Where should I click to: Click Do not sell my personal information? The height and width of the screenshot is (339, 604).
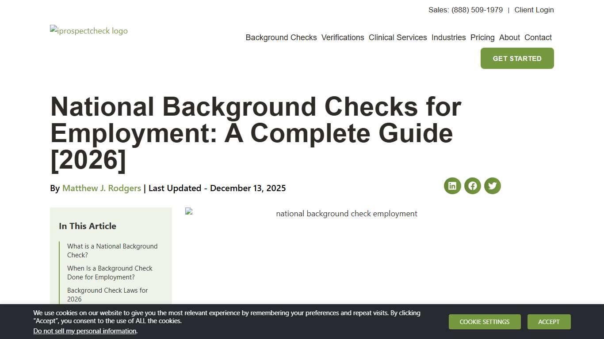84,331
